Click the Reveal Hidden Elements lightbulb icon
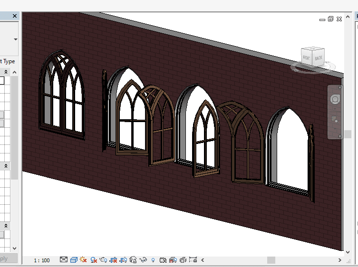Viewport: 358px width, 267px height. click(153, 260)
